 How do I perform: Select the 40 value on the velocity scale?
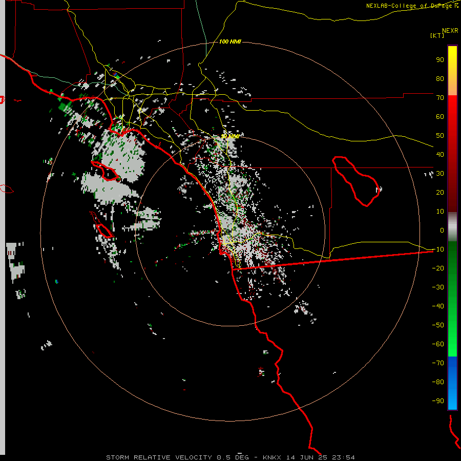tap(440, 154)
